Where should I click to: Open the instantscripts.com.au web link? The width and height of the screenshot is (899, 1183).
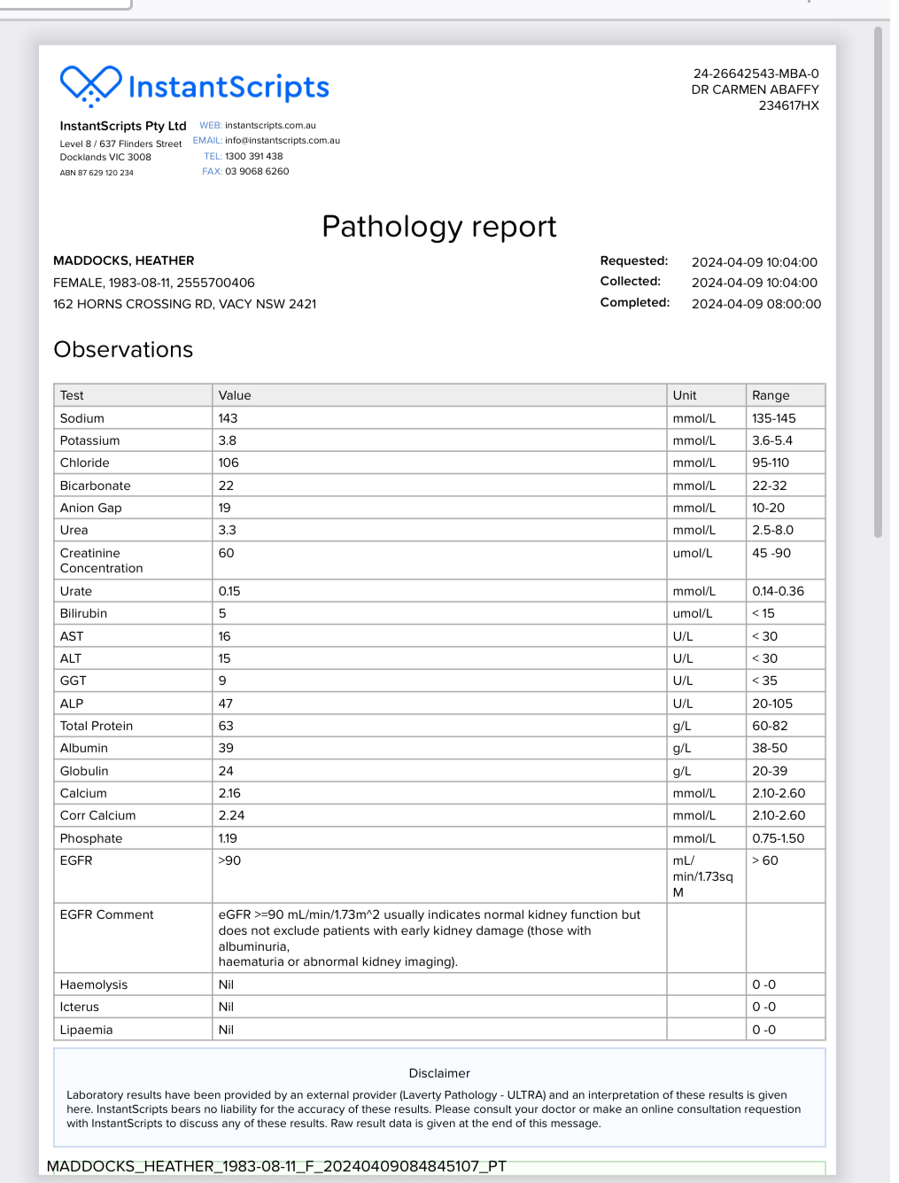coord(270,126)
